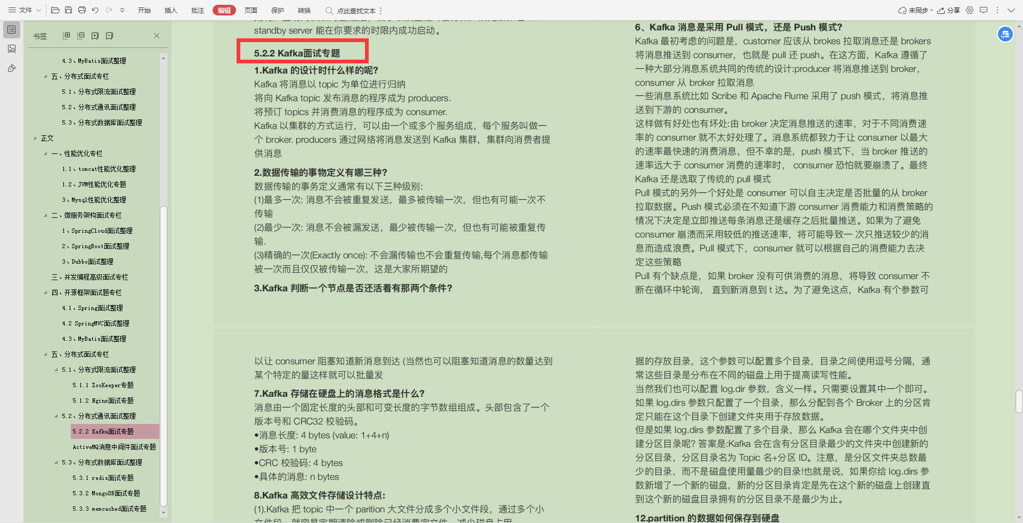Click the bookmark panel scroll-down arrow
The image size is (1023, 523).
click(x=164, y=513)
